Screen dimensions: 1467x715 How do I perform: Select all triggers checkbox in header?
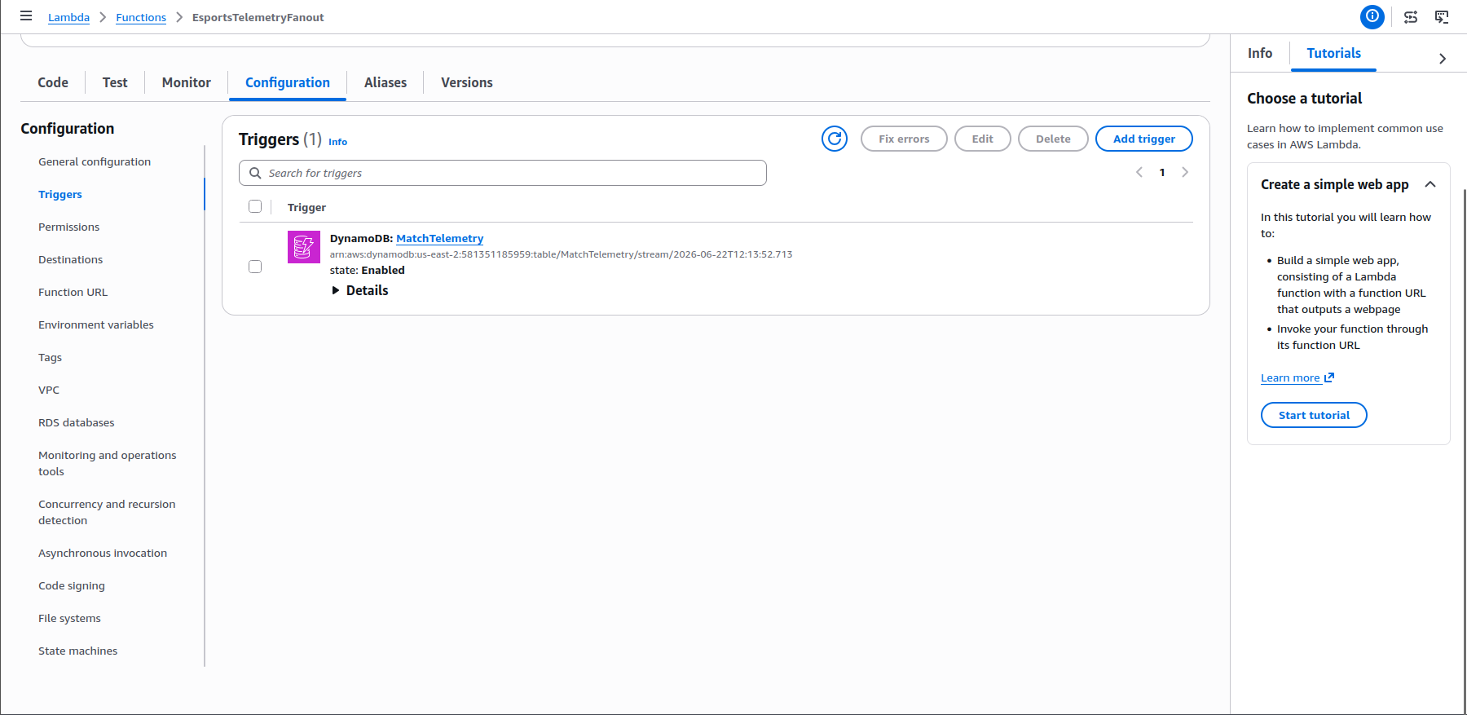point(255,206)
